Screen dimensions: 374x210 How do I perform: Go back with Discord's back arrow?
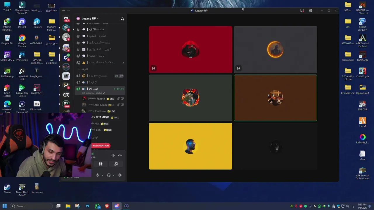pyautogui.click(x=64, y=10)
